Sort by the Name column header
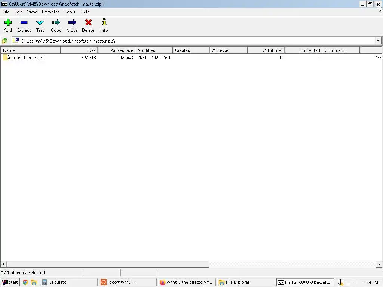This screenshot has height=287, width=383. 30,50
